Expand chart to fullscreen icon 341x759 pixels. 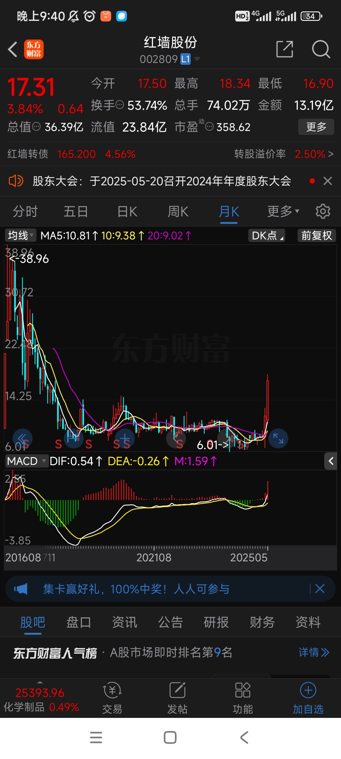pyautogui.click(x=278, y=438)
